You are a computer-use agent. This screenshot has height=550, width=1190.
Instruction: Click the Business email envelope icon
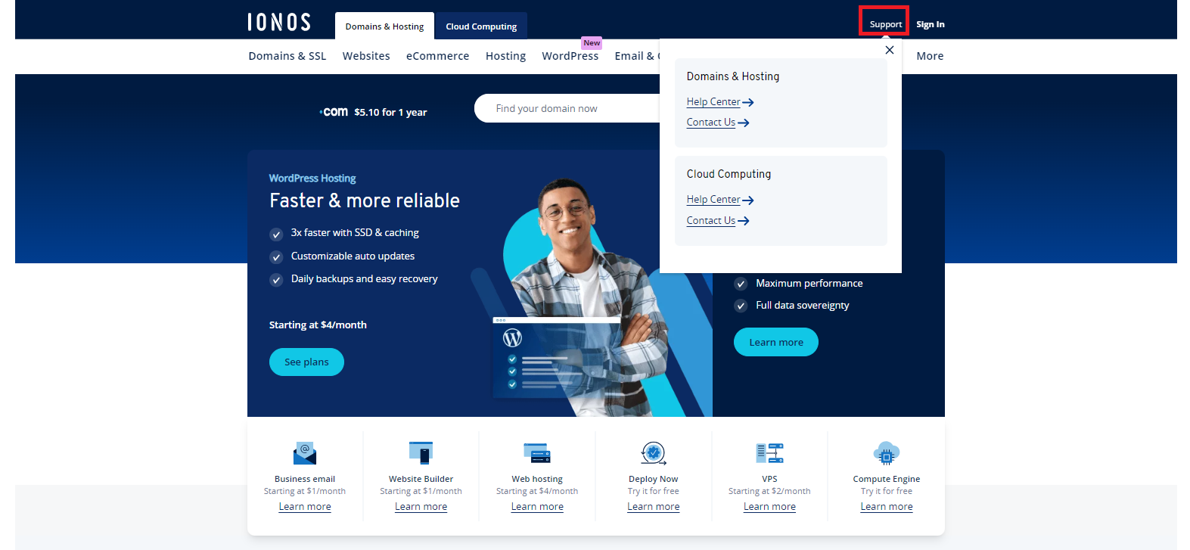(305, 453)
